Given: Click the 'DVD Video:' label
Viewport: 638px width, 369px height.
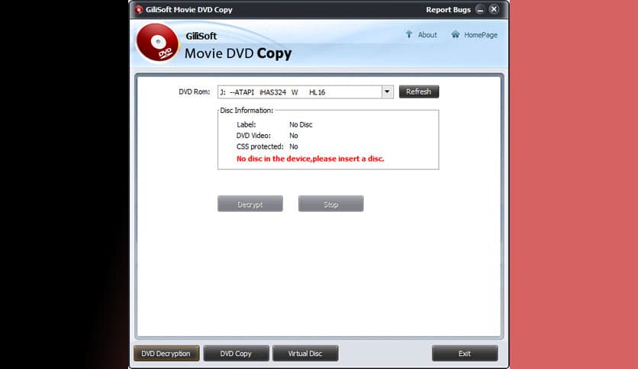Looking at the screenshot, I should 253,136.
